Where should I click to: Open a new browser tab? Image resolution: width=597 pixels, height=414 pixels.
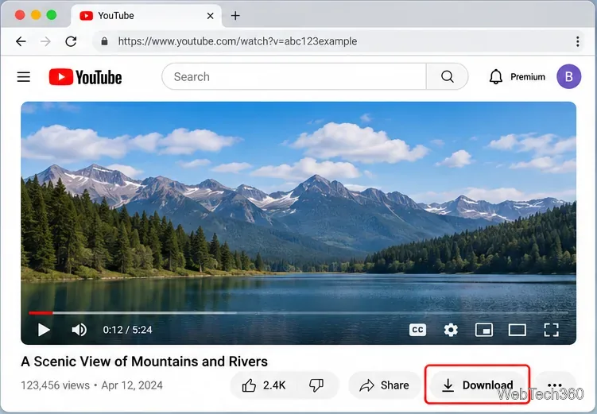(x=235, y=16)
